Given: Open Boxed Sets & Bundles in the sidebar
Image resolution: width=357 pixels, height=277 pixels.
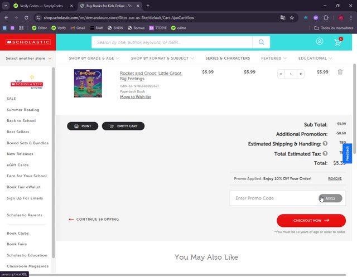Looking at the screenshot, I should click(x=27, y=143).
